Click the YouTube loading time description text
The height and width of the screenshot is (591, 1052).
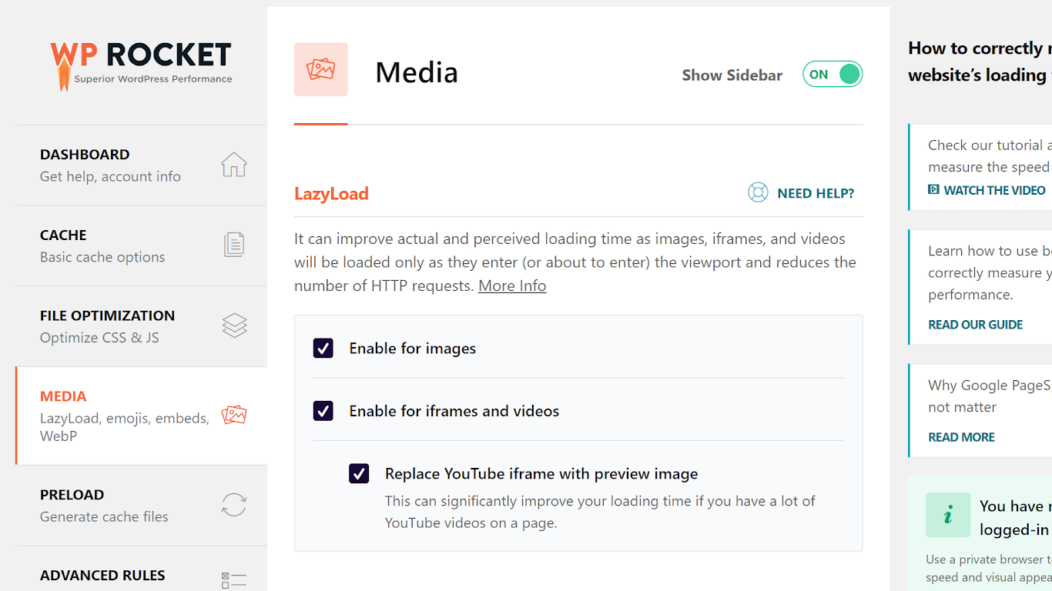(600, 512)
